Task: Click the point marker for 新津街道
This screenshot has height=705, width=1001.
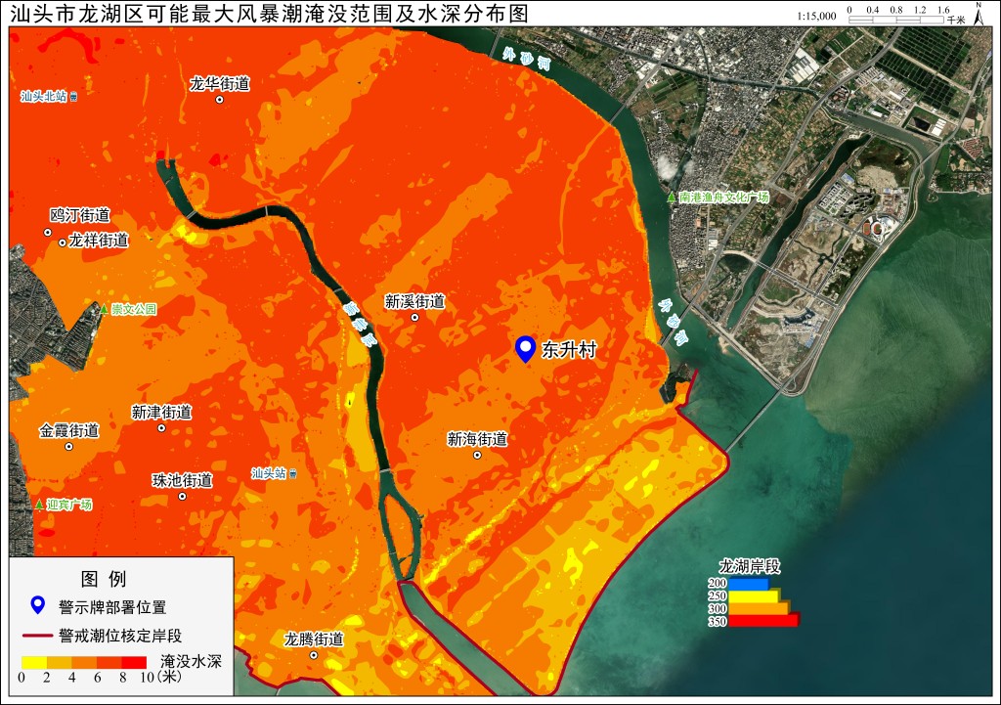Action: click(161, 428)
